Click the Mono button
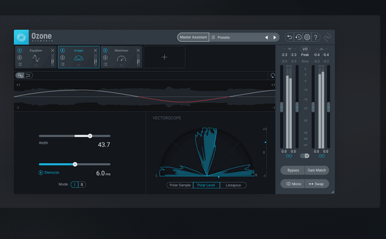Screen dimensions: 386x239 pyautogui.click(x=293, y=184)
